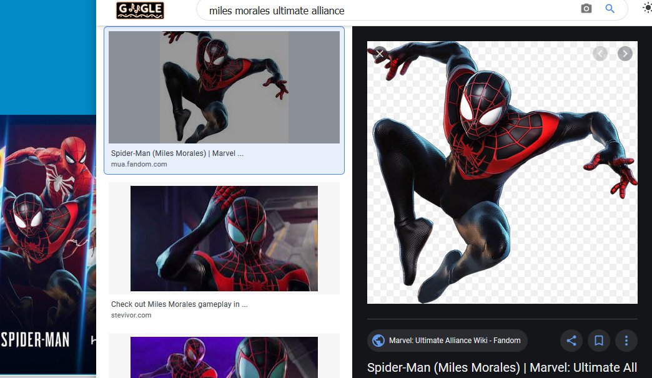Click the large Miles Morales preview image
This screenshot has height=378, width=652.
(x=502, y=172)
